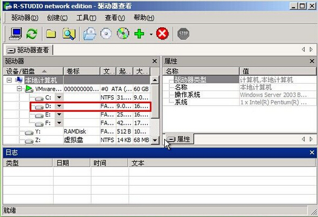Click the scan magnifier toolbar icon
Screen dimensions: 318x217
click(69, 34)
